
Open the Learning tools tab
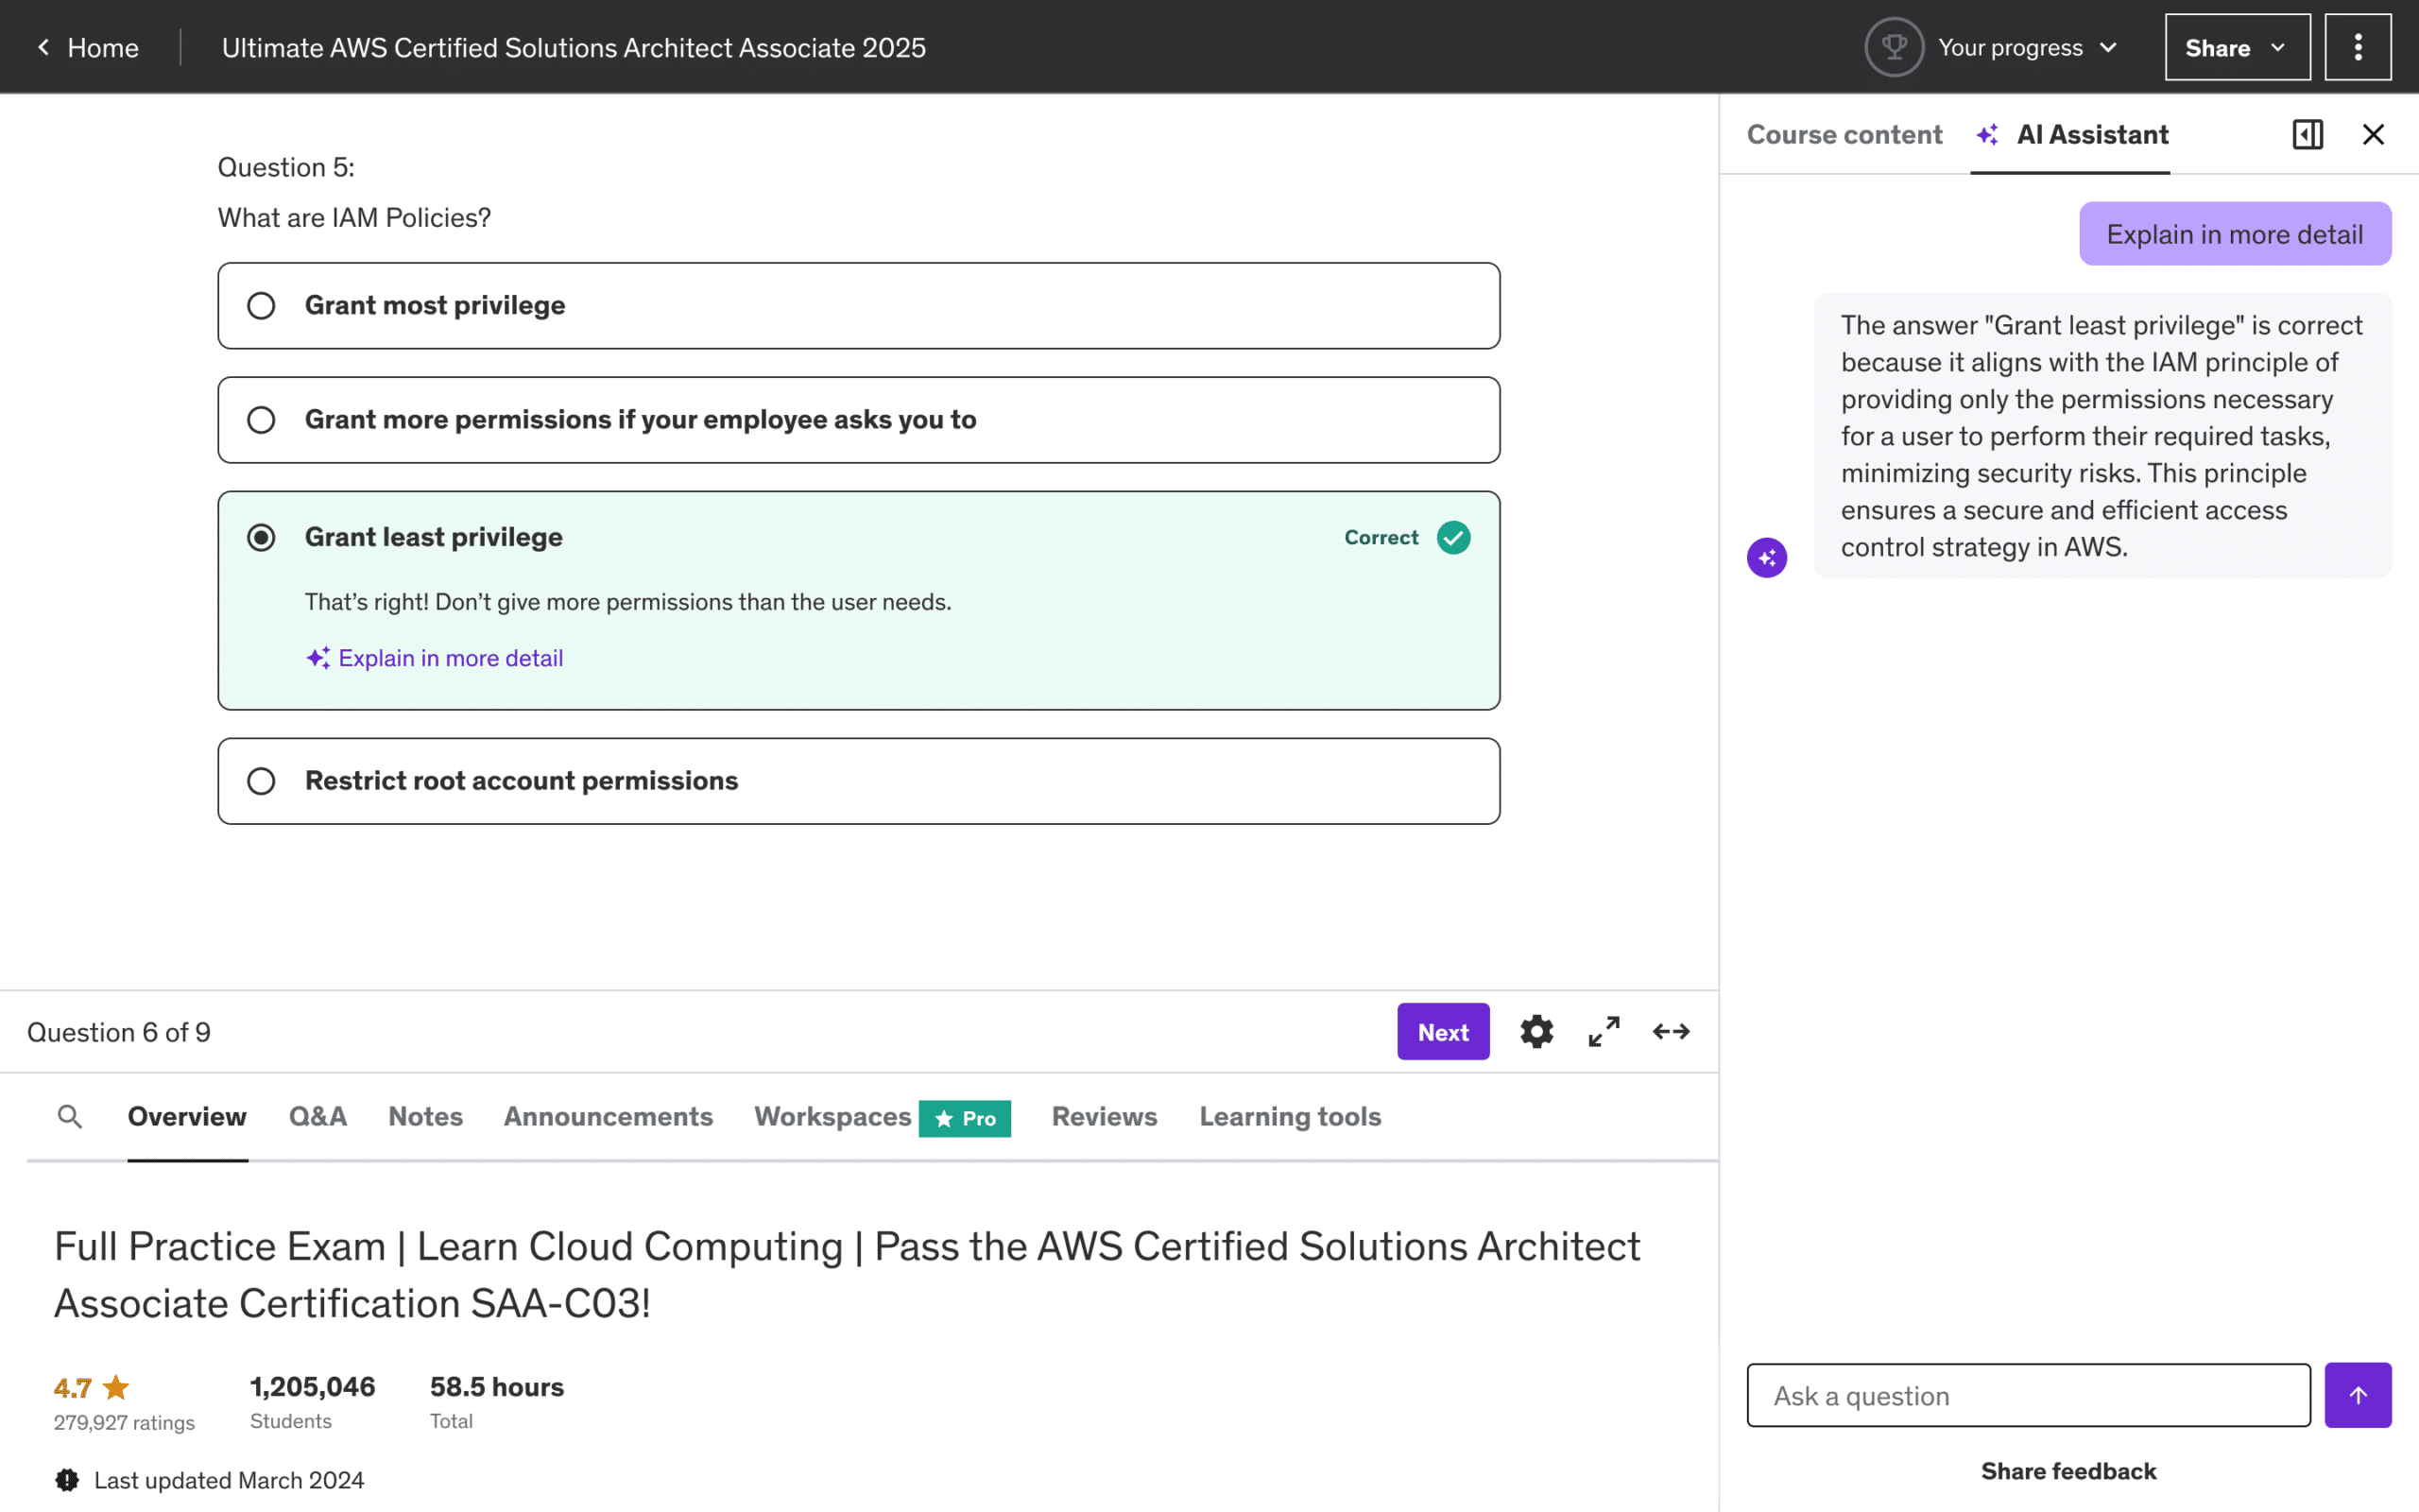click(x=1290, y=1116)
